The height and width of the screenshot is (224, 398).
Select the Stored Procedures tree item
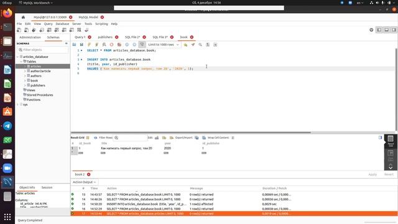pos(40,95)
